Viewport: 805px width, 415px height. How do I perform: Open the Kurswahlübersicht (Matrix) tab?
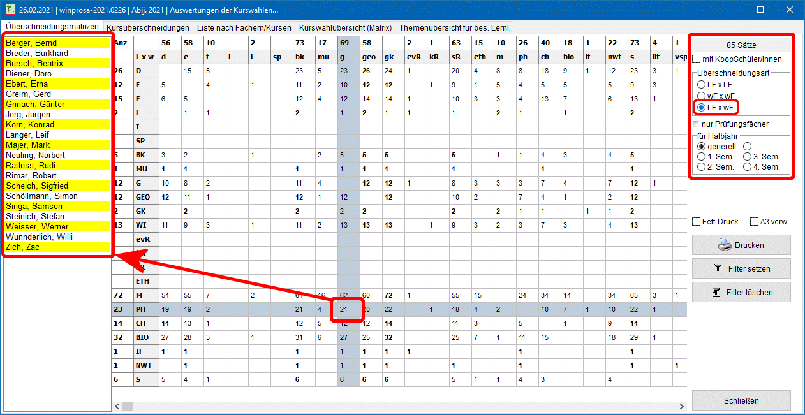[x=344, y=27]
